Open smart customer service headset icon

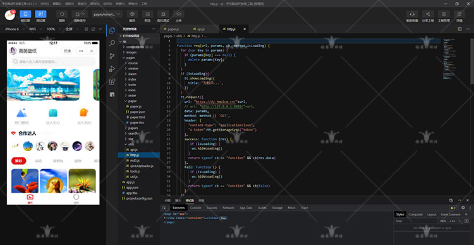coord(412,14)
